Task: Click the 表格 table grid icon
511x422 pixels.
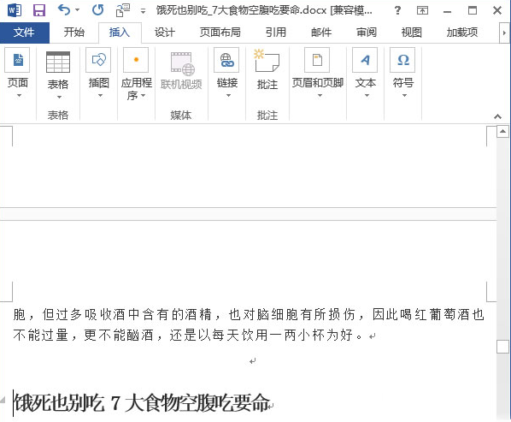Action: [58, 62]
